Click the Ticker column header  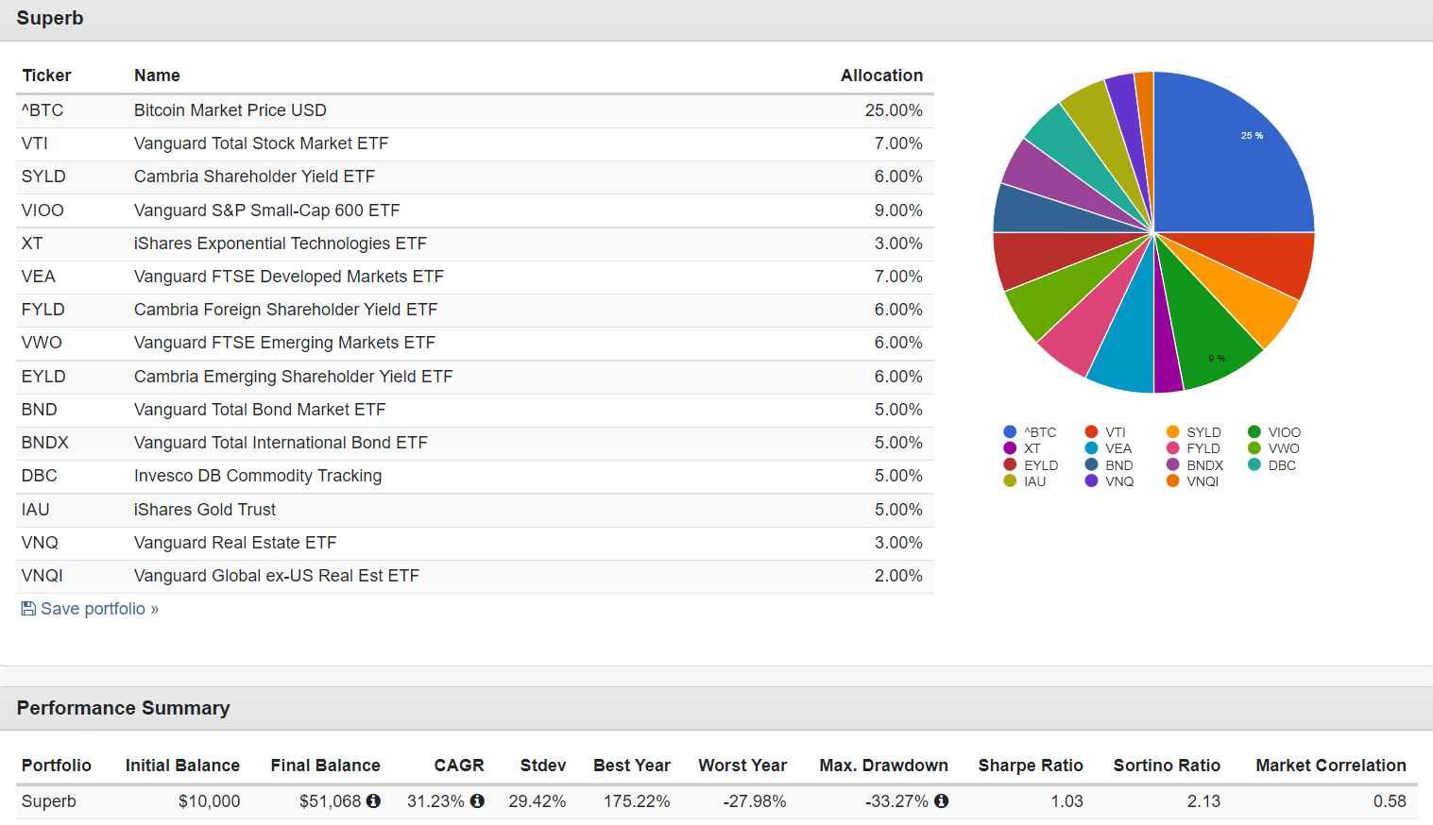pos(46,76)
